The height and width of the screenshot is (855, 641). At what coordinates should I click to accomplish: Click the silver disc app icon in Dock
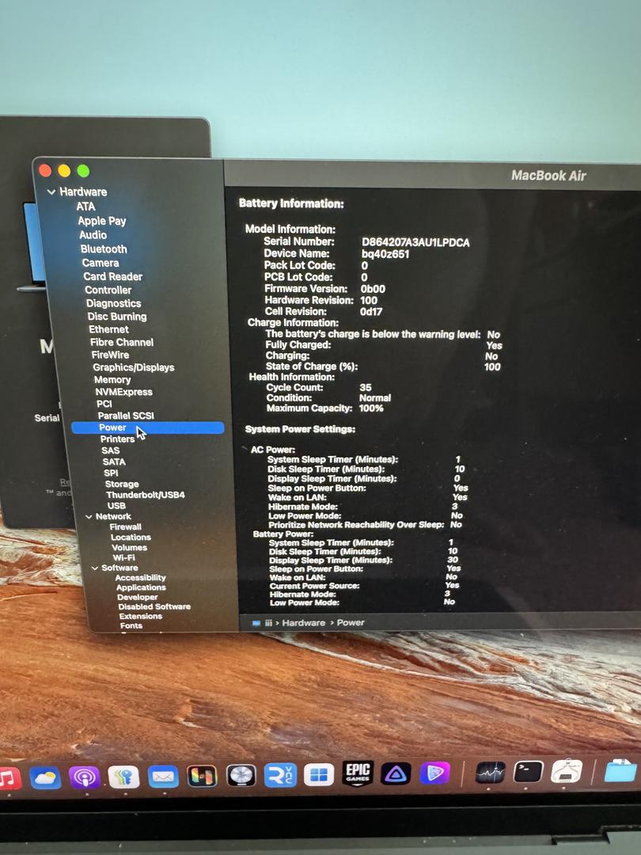click(x=241, y=775)
